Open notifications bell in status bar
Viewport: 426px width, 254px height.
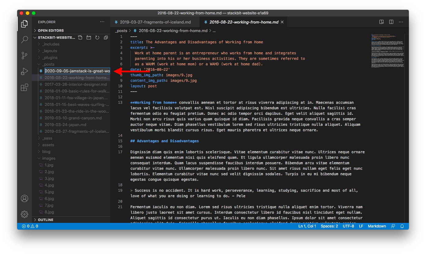point(402,226)
